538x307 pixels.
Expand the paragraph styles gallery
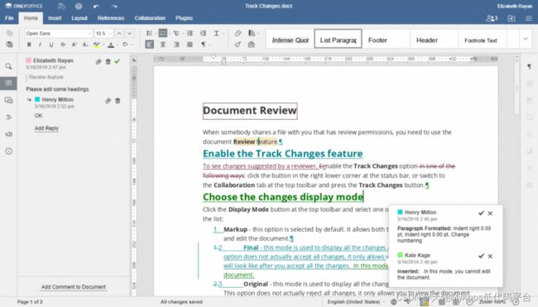click(526, 39)
